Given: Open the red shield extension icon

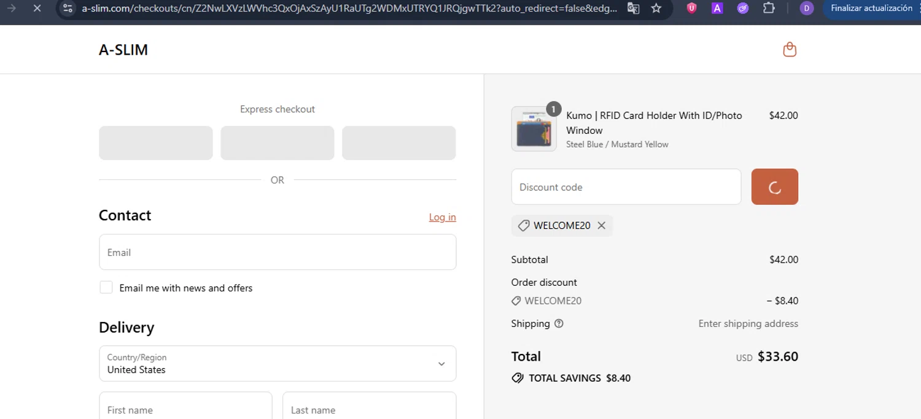Looking at the screenshot, I should tap(691, 9).
